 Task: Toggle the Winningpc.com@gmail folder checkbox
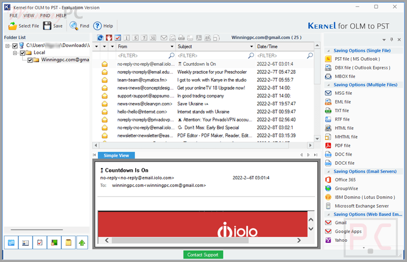click(x=30, y=60)
